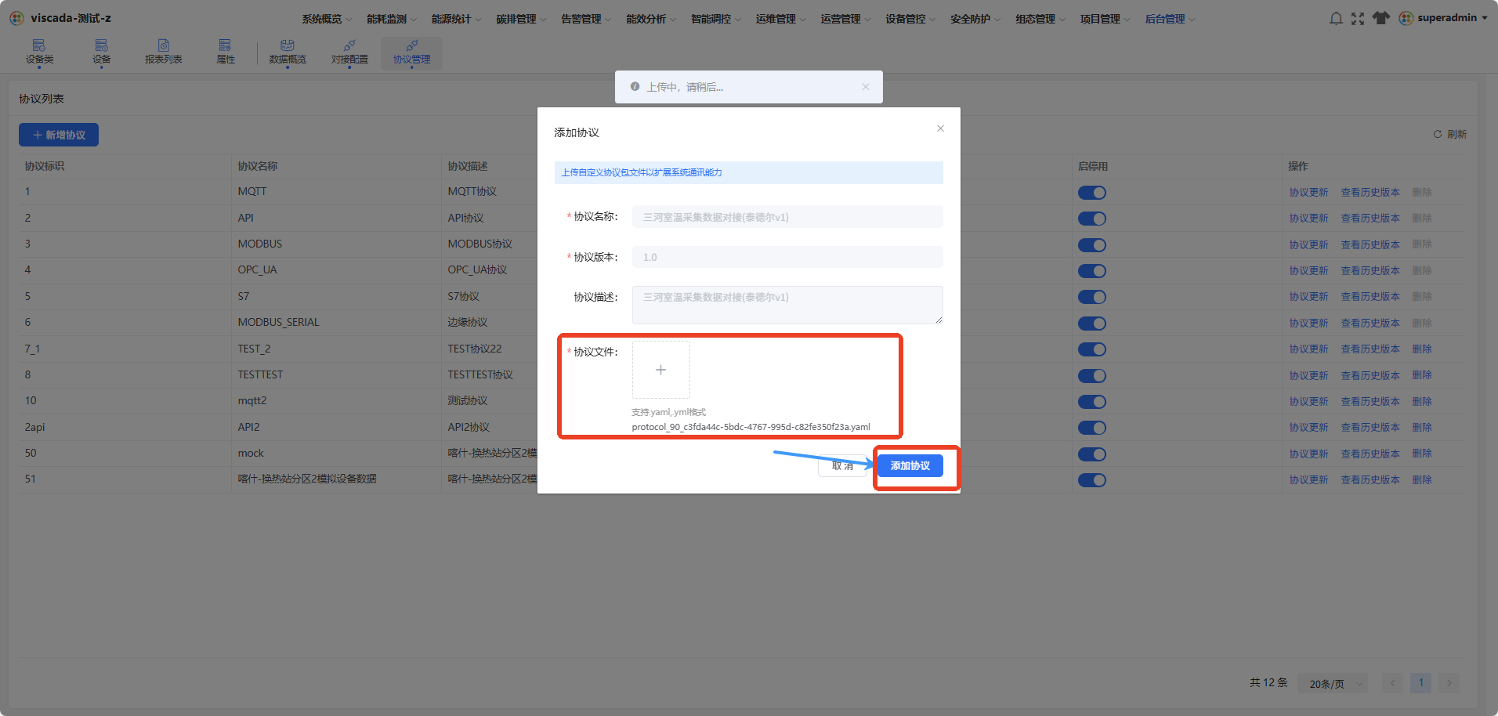Screen dimensions: 1498x716
Task: Go to previous page arrow
Action: [x=1392, y=683]
